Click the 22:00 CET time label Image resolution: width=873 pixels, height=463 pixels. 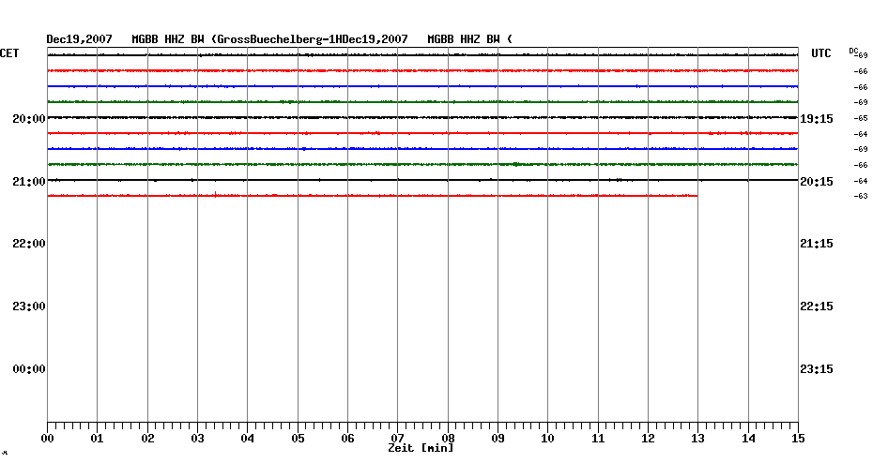[29, 244]
